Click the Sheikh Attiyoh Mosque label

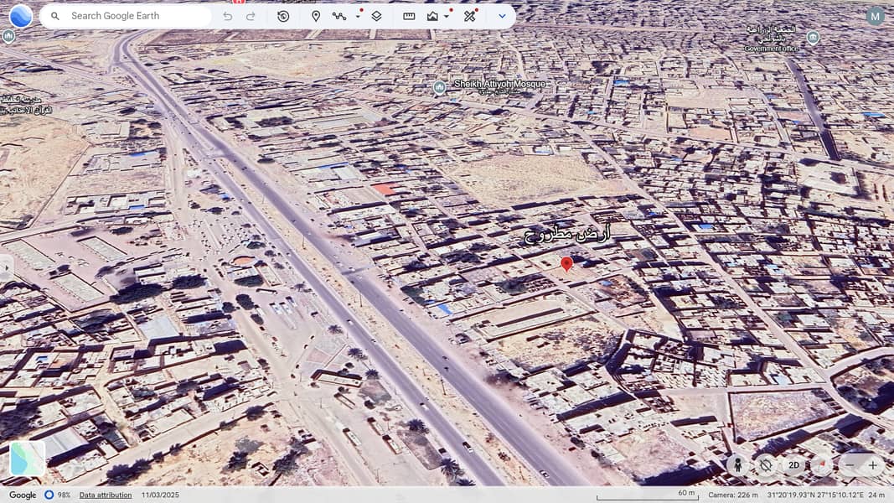point(499,84)
